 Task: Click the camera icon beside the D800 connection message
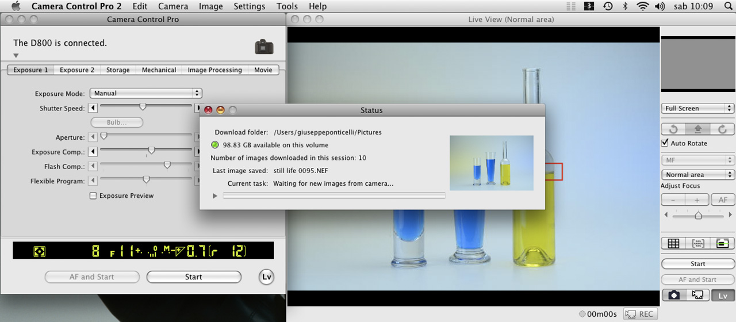[264, 47]
